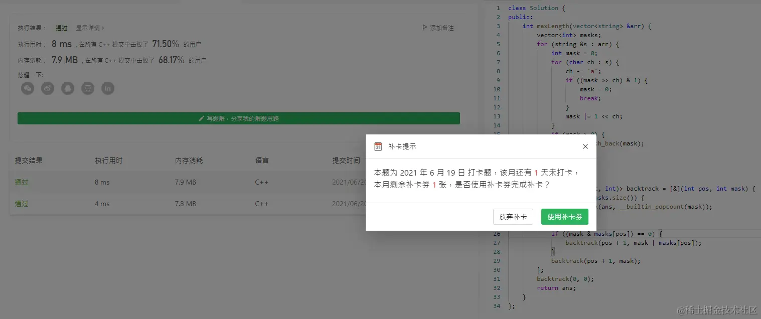
Task: Choose 放弃补卡 to decline the make-up
Action: [513, 217]
